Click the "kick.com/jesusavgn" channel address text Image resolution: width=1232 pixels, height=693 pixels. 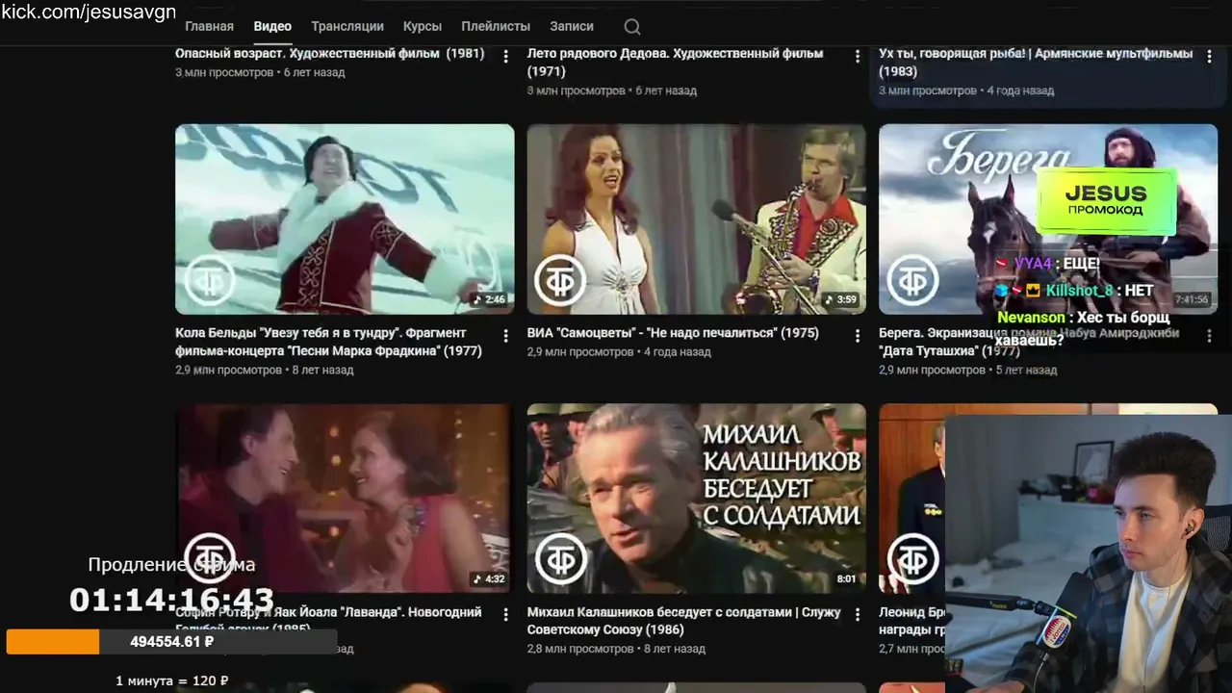[x=88, y=13]
